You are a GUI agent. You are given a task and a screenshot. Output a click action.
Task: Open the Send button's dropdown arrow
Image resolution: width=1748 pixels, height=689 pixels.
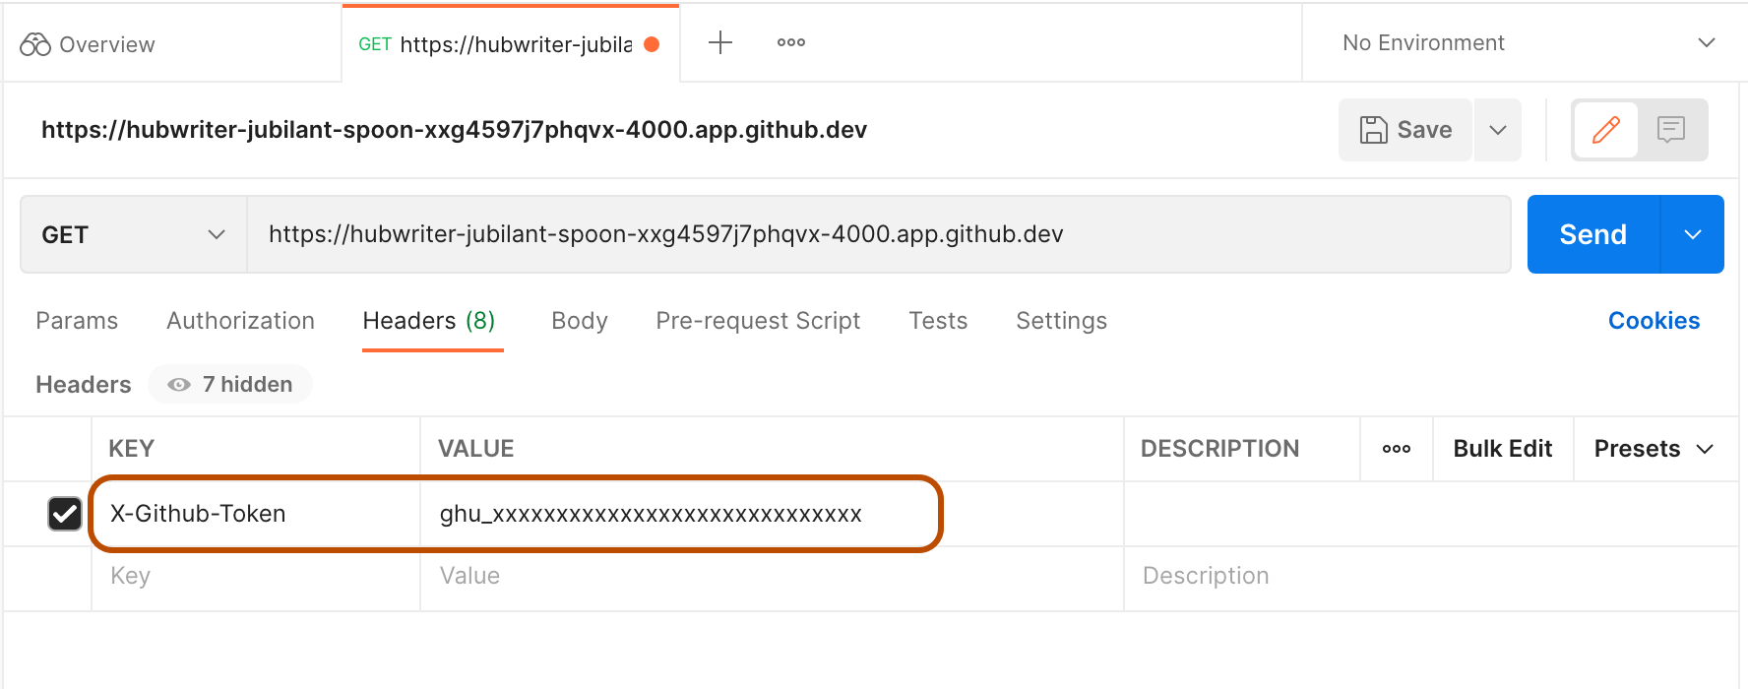[1693, 234]
